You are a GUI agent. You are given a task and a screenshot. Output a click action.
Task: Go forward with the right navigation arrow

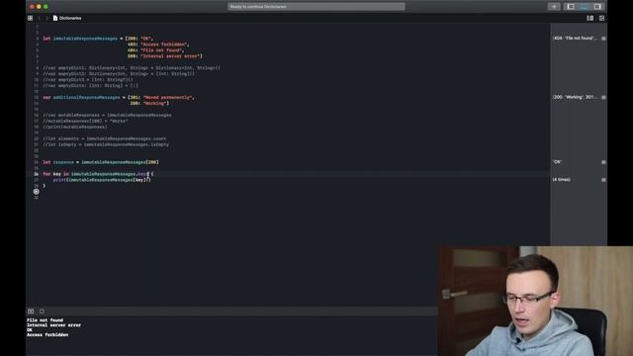tap(46, 18)
